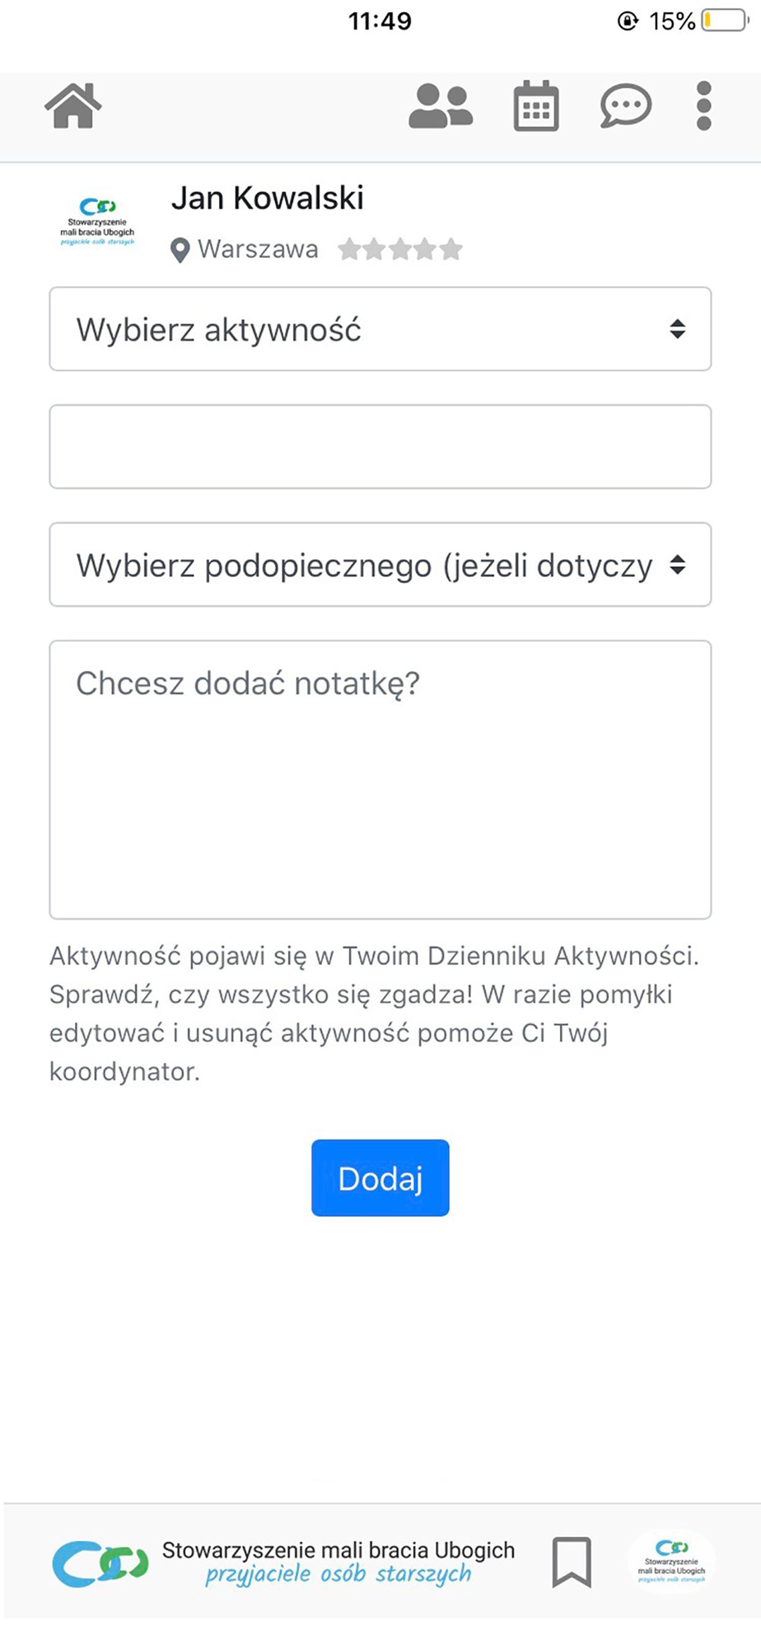This screenshot has width=761, height=1649.
Task: Tap the large footer association logo
Action: coord(100,1563)
